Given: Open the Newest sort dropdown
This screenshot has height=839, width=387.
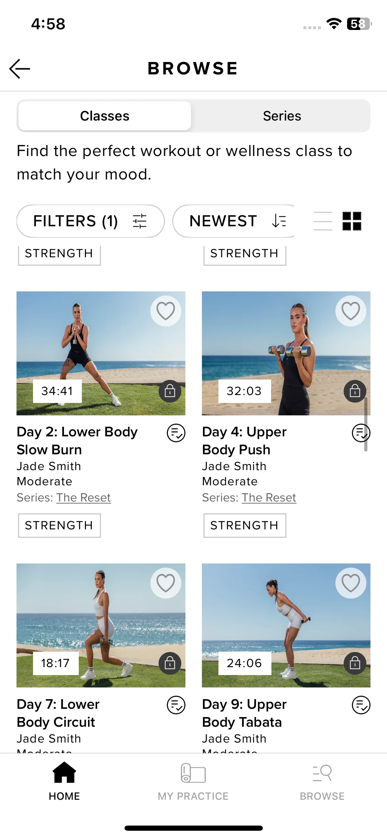Looking at the screenshot, I should point(234,221).
